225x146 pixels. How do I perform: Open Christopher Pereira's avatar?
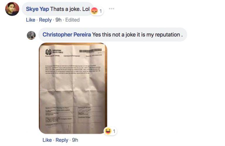[x=31, y=35]
